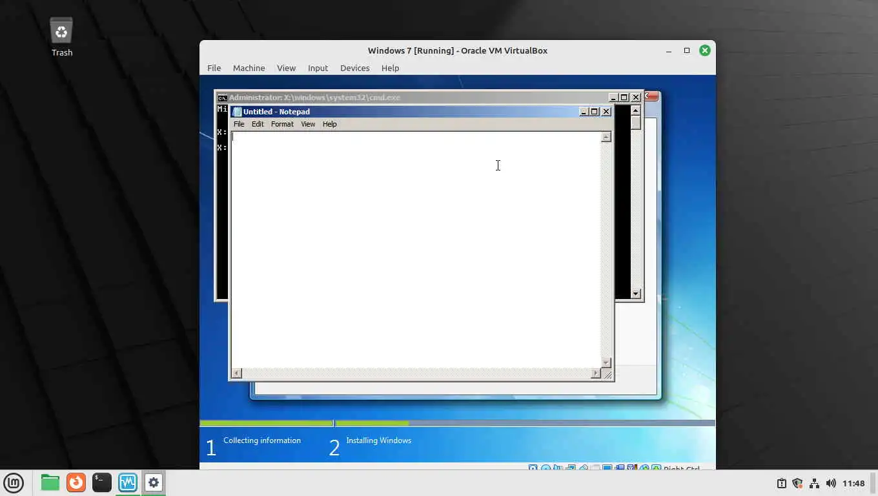Launch Firefox from the taskbar
Viewport: 878px width, 496px height.
click(76, 482)
